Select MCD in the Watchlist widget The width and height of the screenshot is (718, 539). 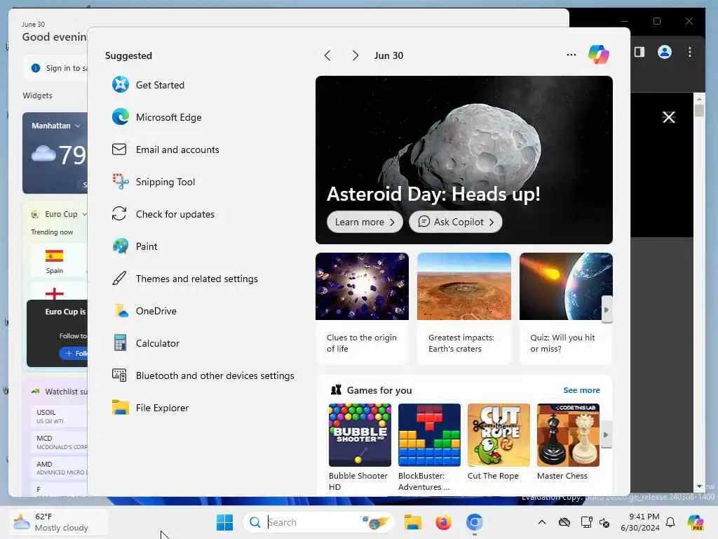click(x=59, y=442)
